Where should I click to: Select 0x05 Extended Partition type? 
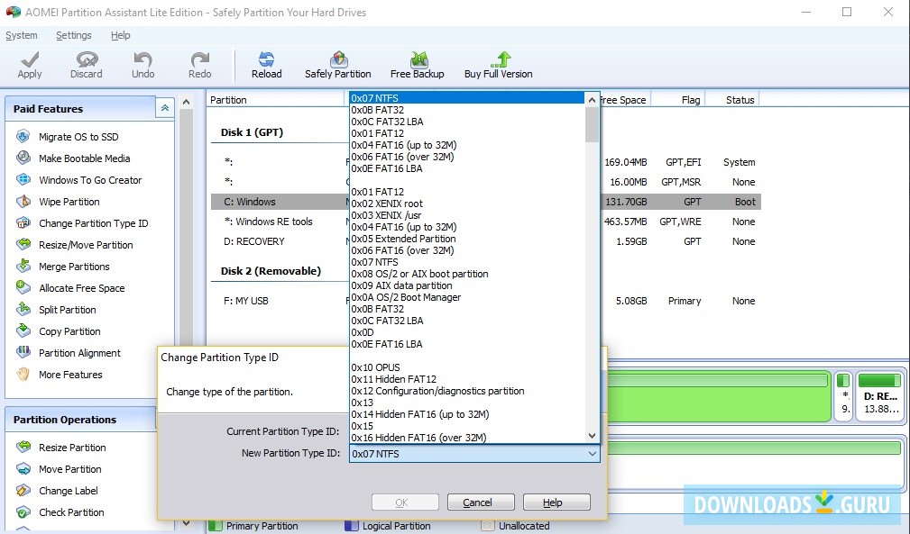467,239
